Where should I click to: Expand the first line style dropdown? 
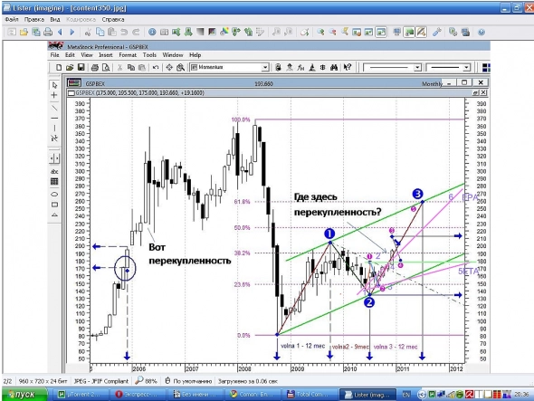[417, 68]
